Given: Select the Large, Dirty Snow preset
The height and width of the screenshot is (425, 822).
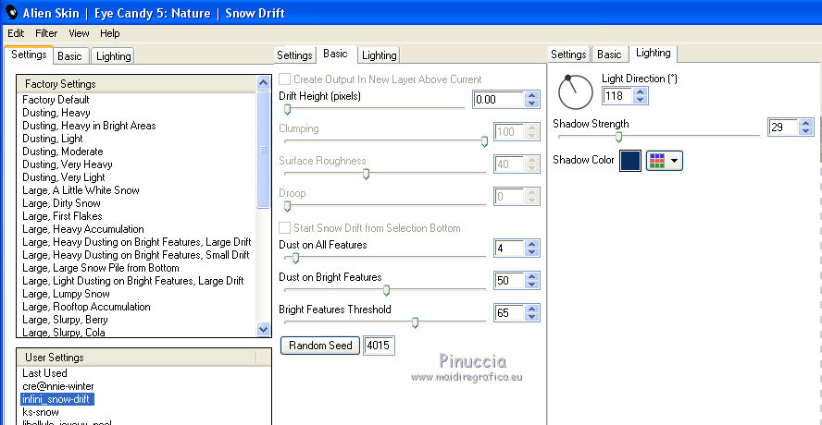Looking at the screenshot, I should pos(61,203).
